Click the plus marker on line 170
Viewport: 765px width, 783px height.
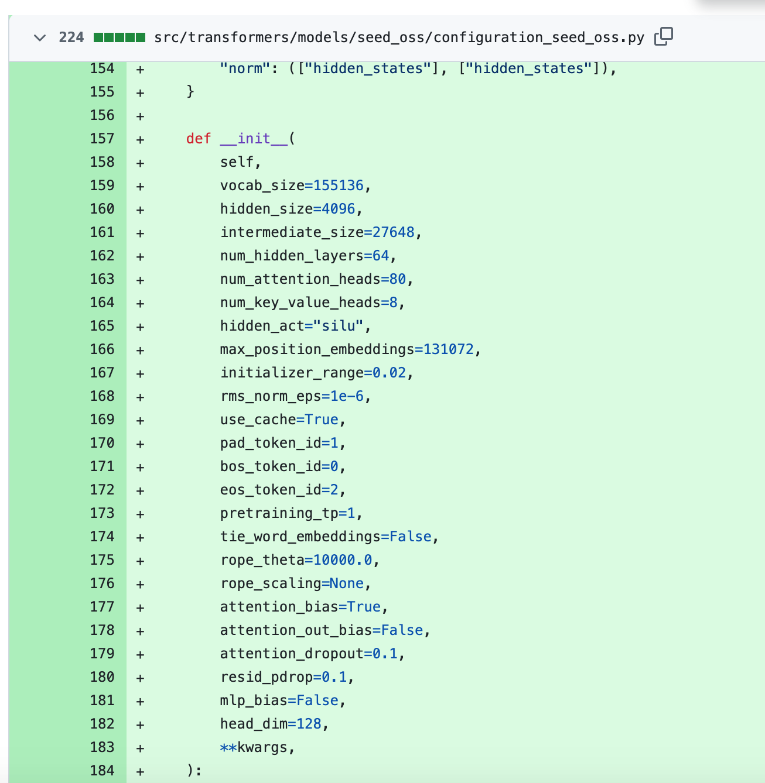coord(140,444)
